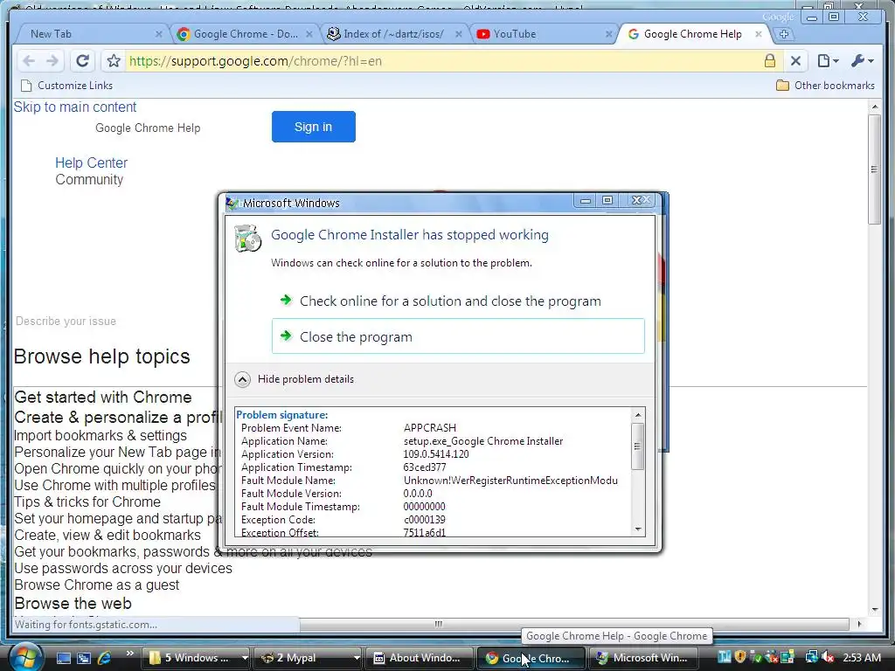Open Tips & tricks for Chrome article
895x671 pixels.
click(x=87, y=502)
